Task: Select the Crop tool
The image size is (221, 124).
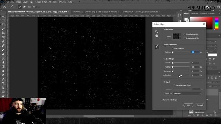Action: pos(3,33)
